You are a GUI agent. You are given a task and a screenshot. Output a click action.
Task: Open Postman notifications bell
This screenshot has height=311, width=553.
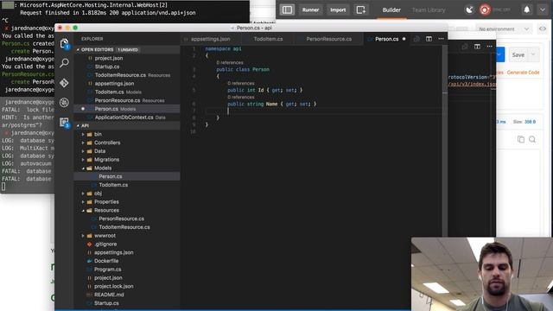tap(526, 10)
